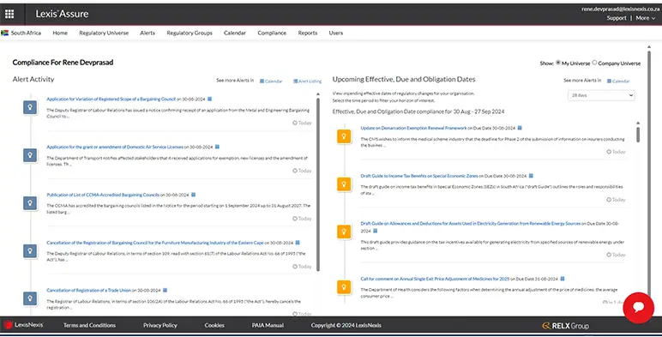
Task: Open Call for comment on Annual Single Exit Price Adjustment
Action: [435, 279]
